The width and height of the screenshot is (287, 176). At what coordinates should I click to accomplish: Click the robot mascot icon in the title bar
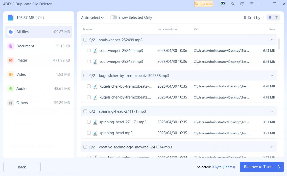pos(223,4)
